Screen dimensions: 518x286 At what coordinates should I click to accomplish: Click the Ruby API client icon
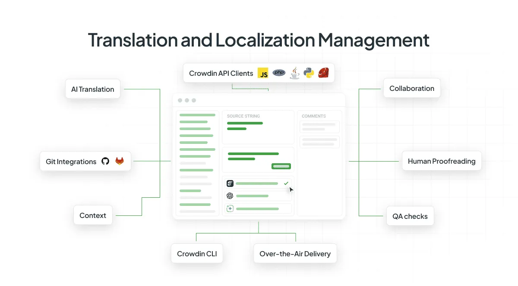click(324, 73)
